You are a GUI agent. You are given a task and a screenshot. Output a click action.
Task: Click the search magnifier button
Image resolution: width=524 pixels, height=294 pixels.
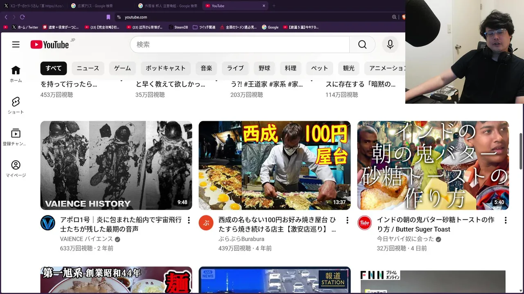362,45
